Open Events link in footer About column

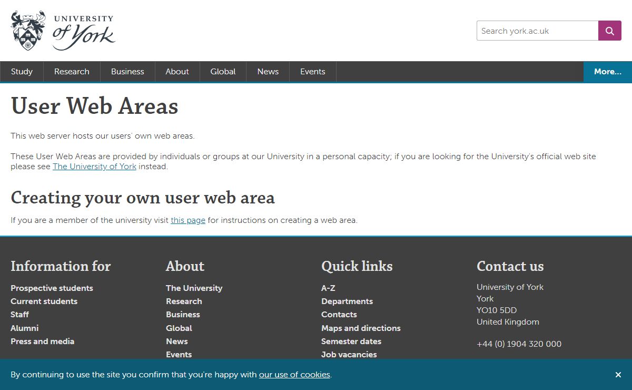(x=179, y=355)
